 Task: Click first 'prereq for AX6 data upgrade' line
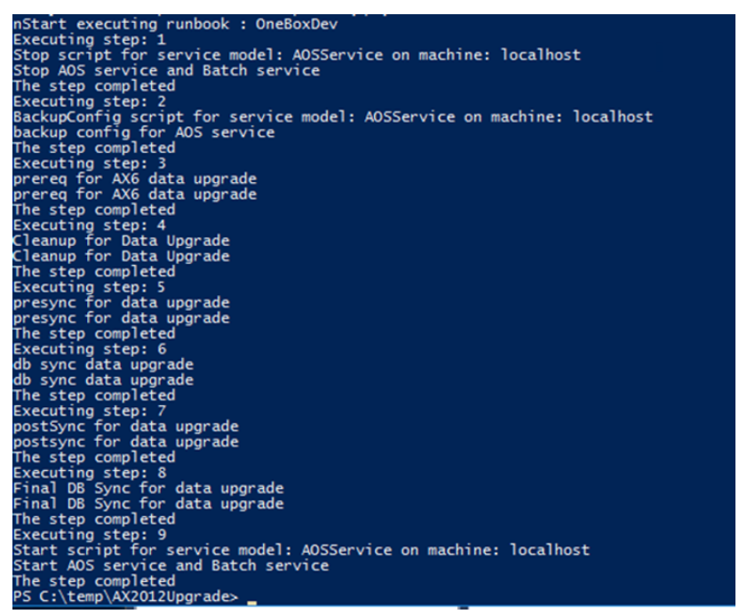[135, 179]
